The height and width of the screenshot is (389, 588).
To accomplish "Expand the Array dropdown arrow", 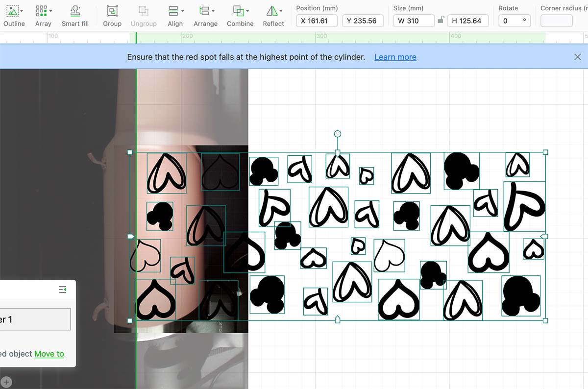I will coord(51,11).
